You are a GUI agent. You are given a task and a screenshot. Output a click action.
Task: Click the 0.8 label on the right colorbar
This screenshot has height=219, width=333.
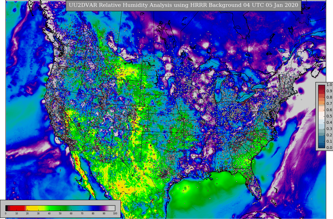pyautogui.click(x=329, y=97)
